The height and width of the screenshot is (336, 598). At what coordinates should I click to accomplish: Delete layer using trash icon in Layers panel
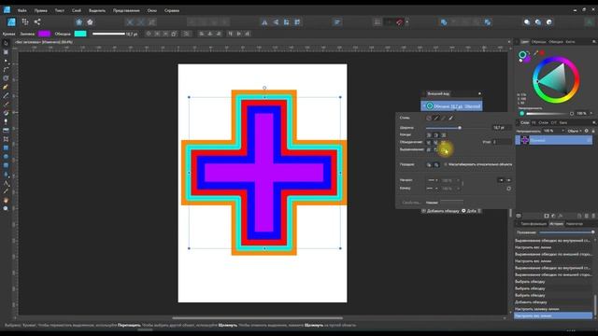593,216
